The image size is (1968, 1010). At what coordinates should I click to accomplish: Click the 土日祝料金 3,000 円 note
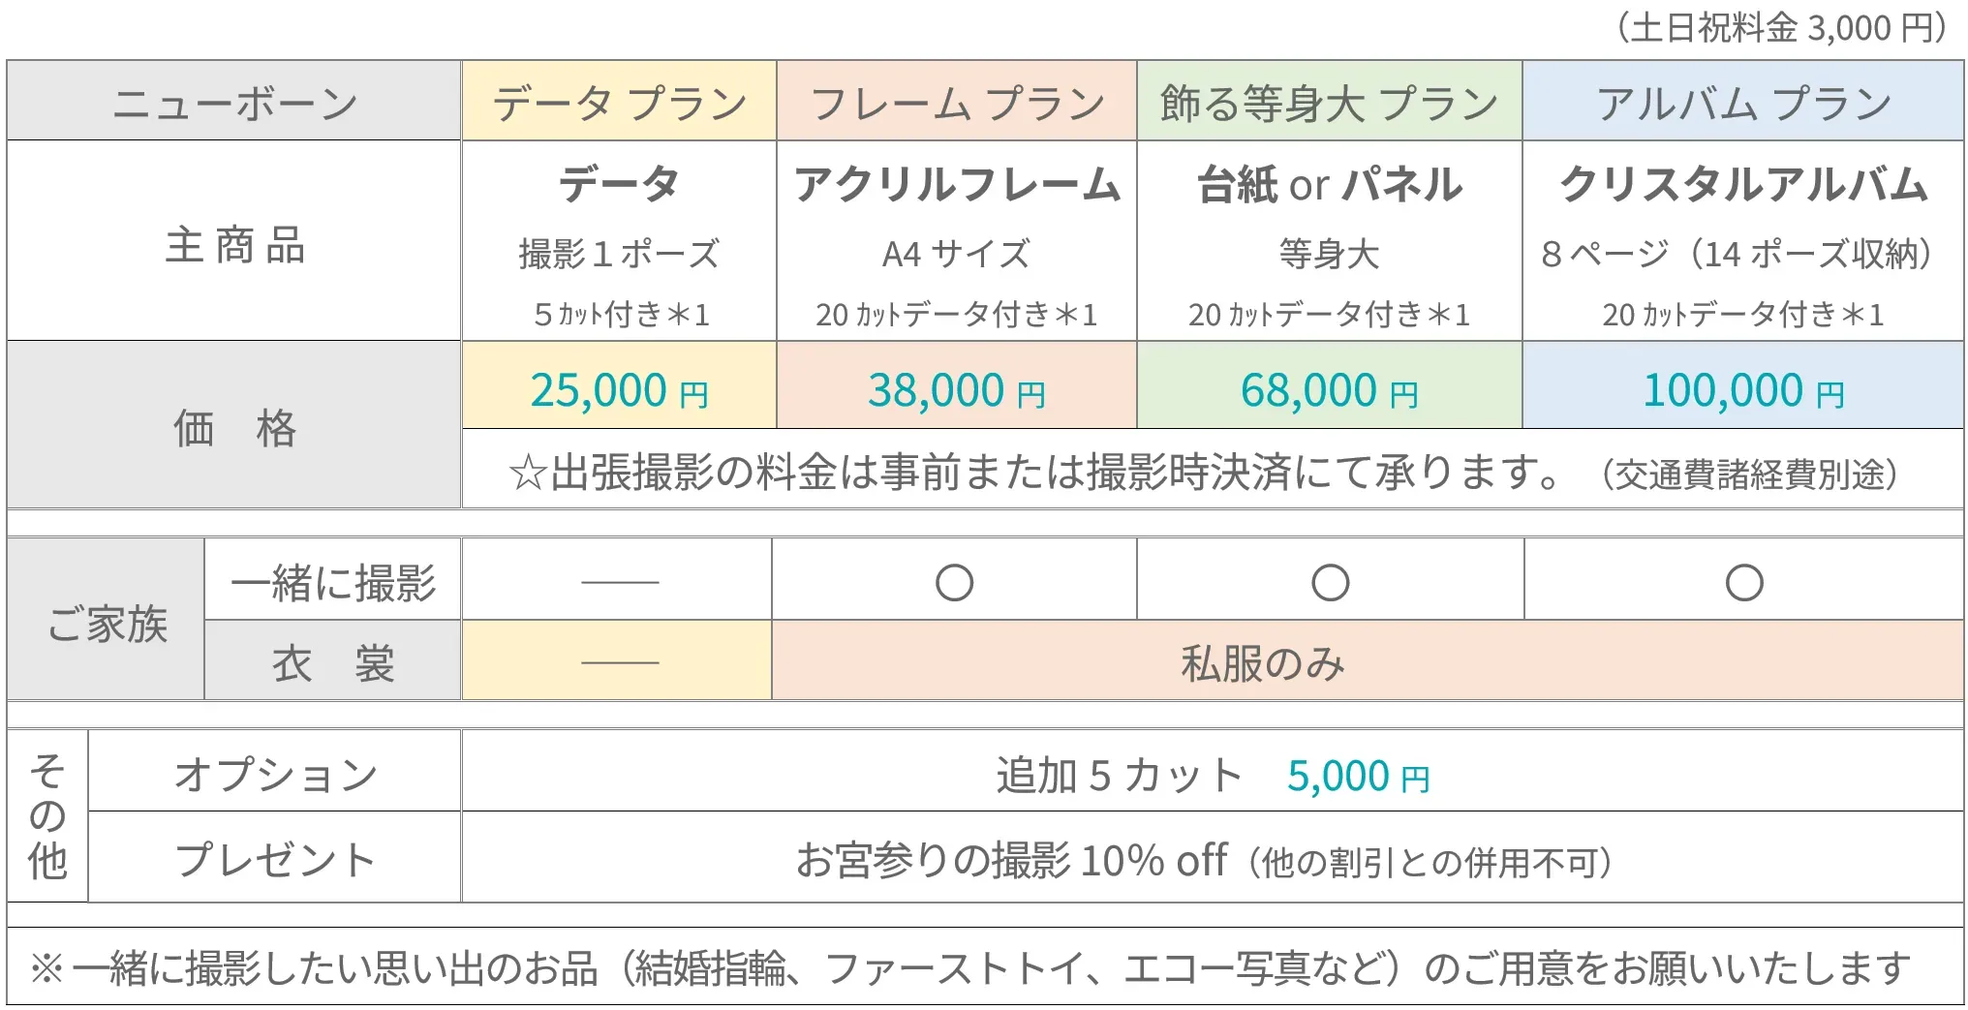pos(1784,28)
